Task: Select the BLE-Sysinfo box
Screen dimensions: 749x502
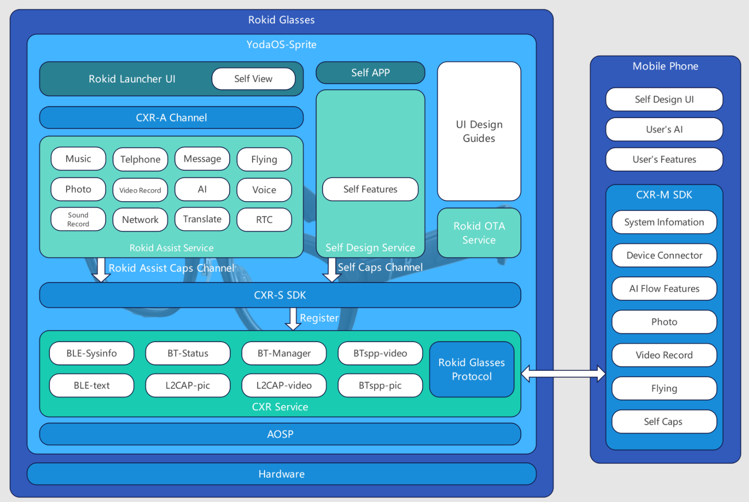Action: coord(92,354)
